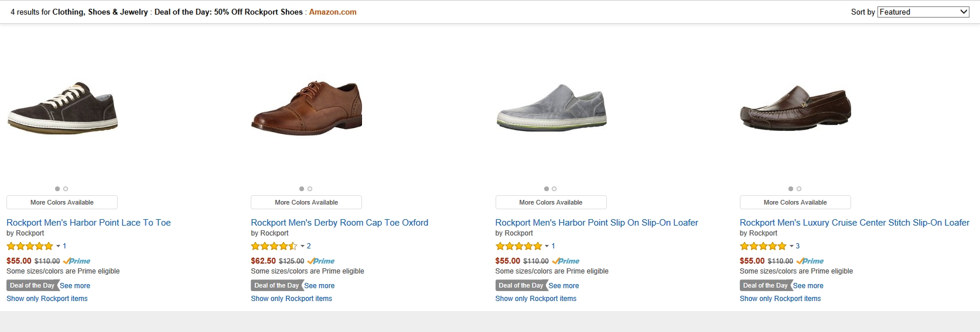The image size is (980, 332).
Task: Click the Derby Room Oxford star rating
Action: (274, 246)
